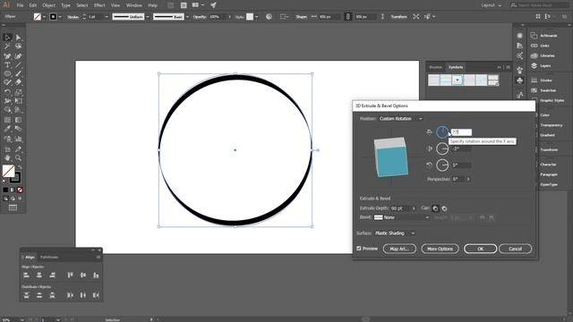Open the File menu
The image size is (573, 322).
pyautogui.click(x=20, y=5)
